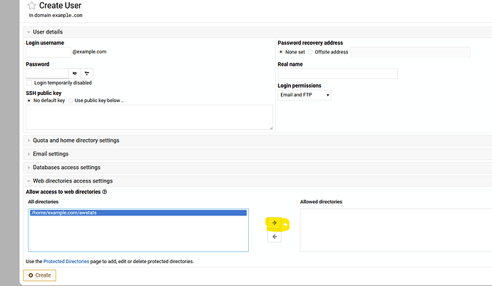The height and width of the screenshot is (286, 492).
Task: Add selected directory with right arrow
Action: coord(275,223)
